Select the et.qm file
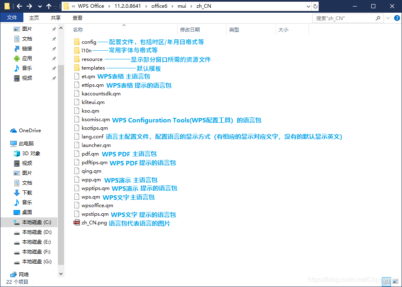 coord(88,77)
